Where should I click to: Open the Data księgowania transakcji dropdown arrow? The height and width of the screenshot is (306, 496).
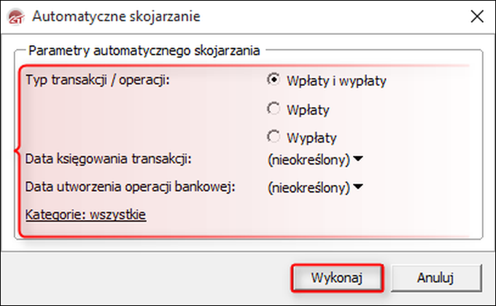pyautogui.click(x=358, y=158)
